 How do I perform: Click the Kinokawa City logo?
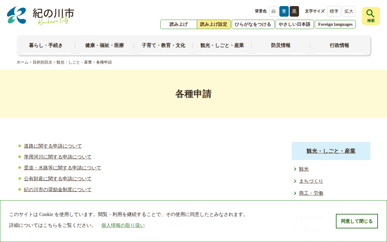[41, 15]
